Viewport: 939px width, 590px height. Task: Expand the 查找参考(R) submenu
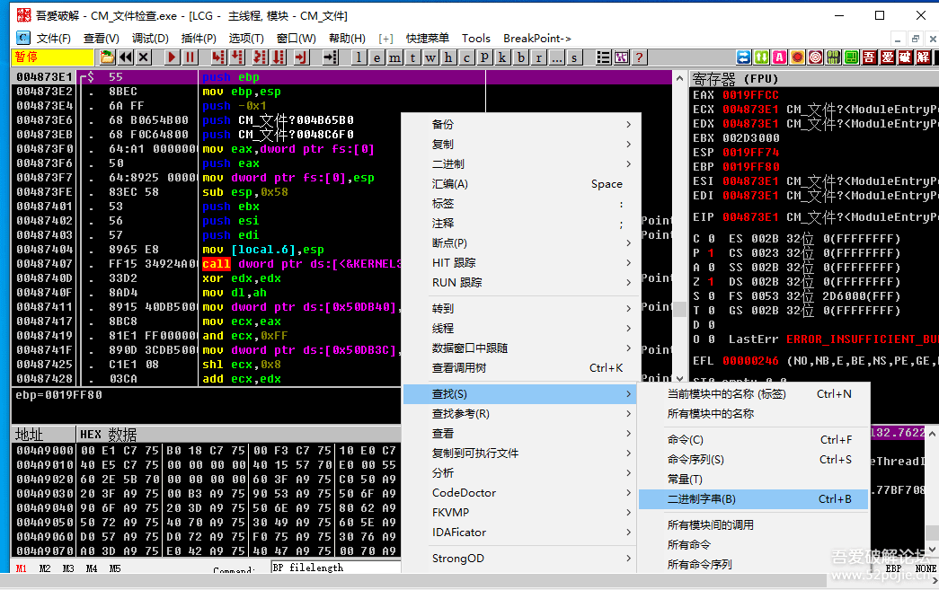[532, 413]
